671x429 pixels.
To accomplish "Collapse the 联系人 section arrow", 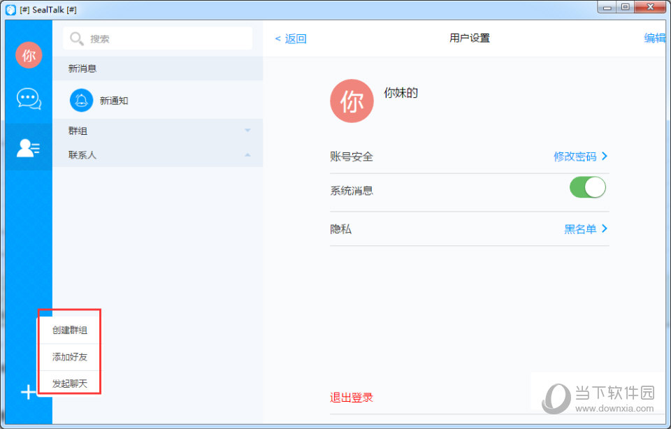I will [x=247, y=155].
